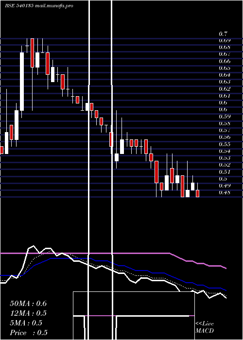Select the 12MA : 0.5 readout

28,313
